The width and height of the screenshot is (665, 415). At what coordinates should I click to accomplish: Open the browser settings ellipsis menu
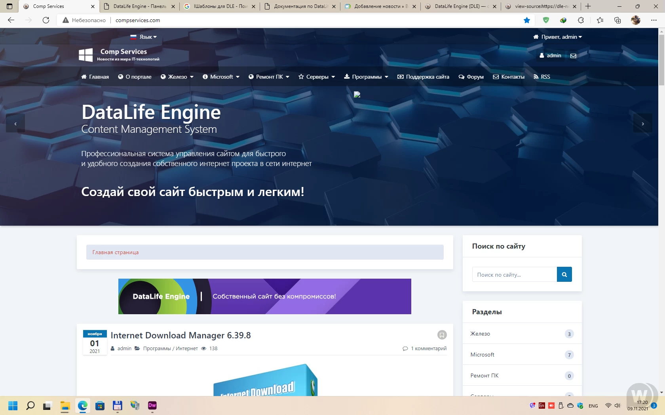(x=654, y=20)
